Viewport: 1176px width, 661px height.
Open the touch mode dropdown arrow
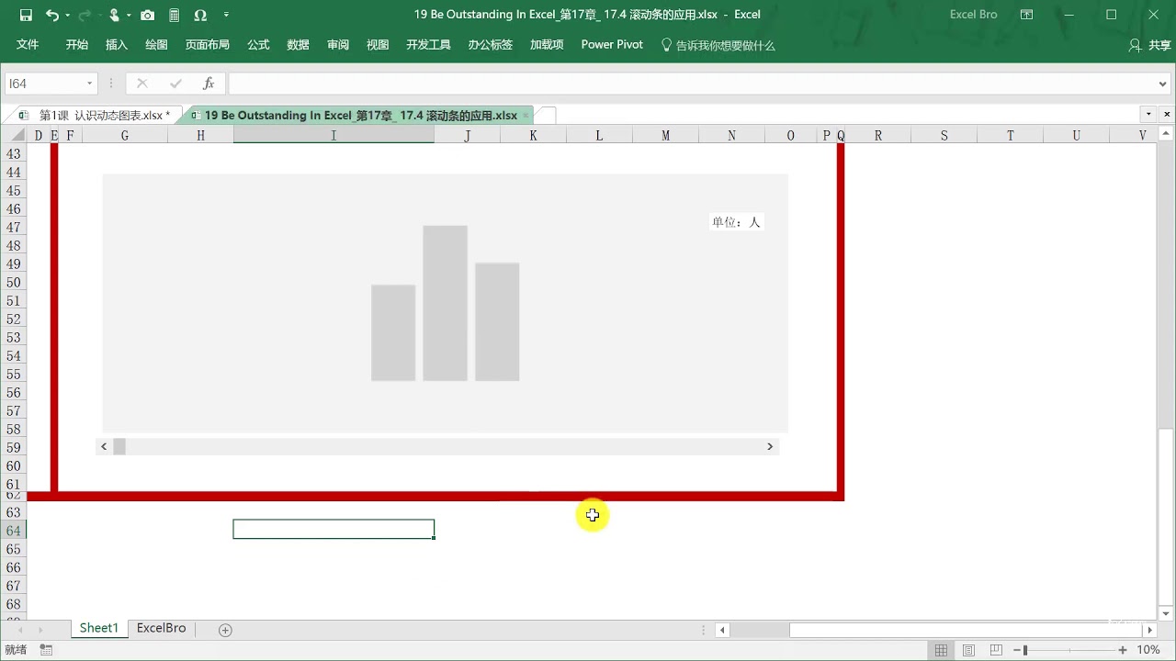pyautogui.click(x=129, y=16)
